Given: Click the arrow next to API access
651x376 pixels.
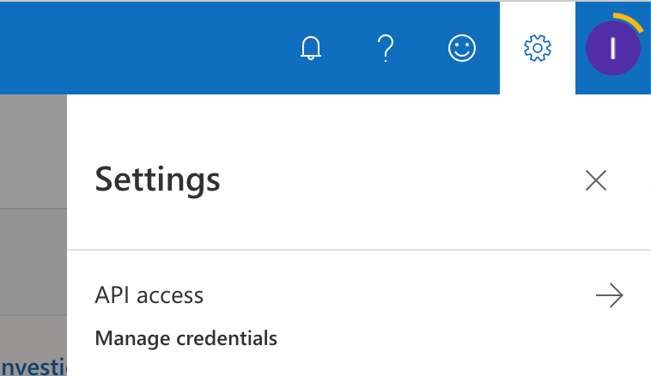Looking at the screenshot, I should point(609,296).
